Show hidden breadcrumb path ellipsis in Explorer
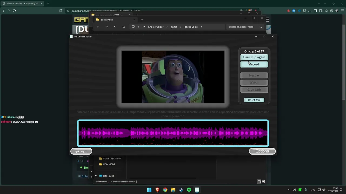 pos(144,27)
